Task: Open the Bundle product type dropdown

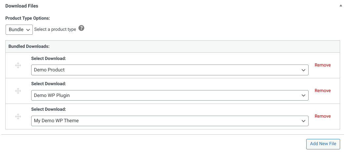Action: click(x=19, y=29)
